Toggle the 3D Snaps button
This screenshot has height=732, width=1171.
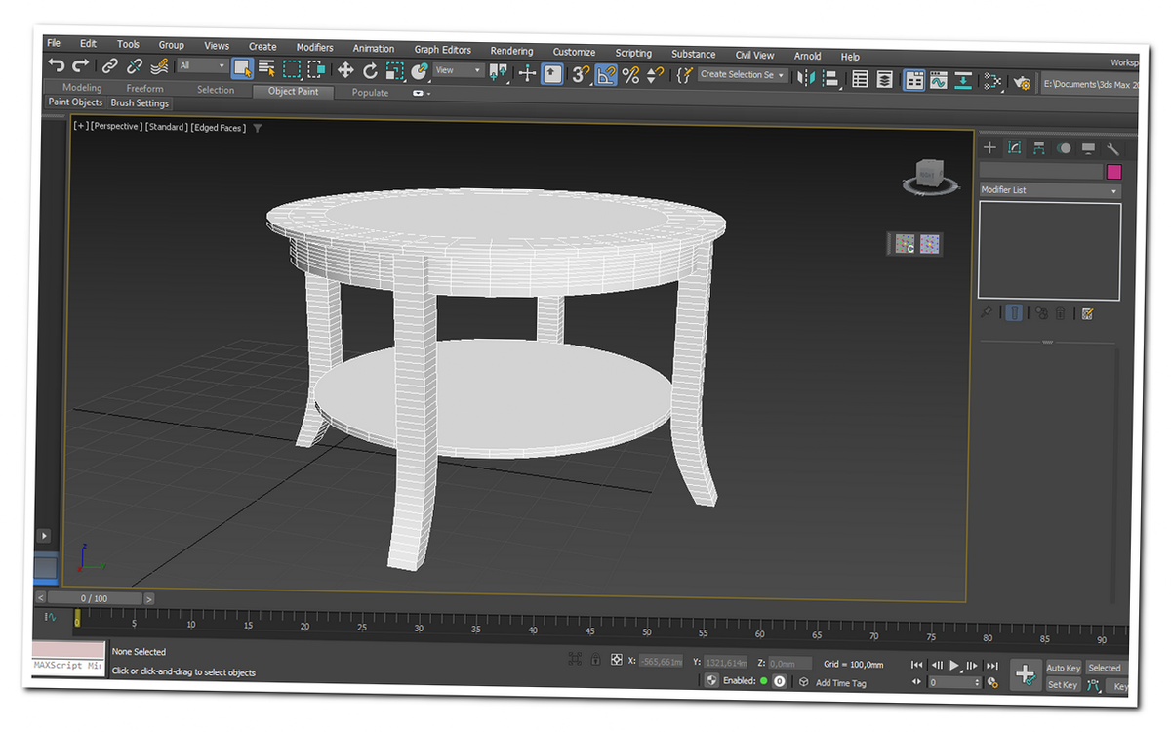(x=582, y=74)
